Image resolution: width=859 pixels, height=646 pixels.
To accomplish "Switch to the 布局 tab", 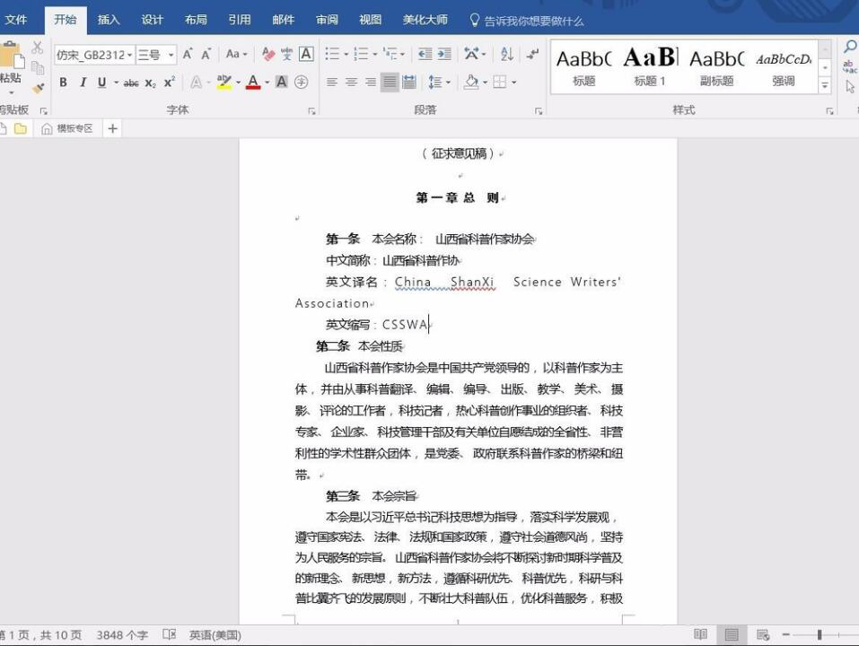I will click(196, 20).
